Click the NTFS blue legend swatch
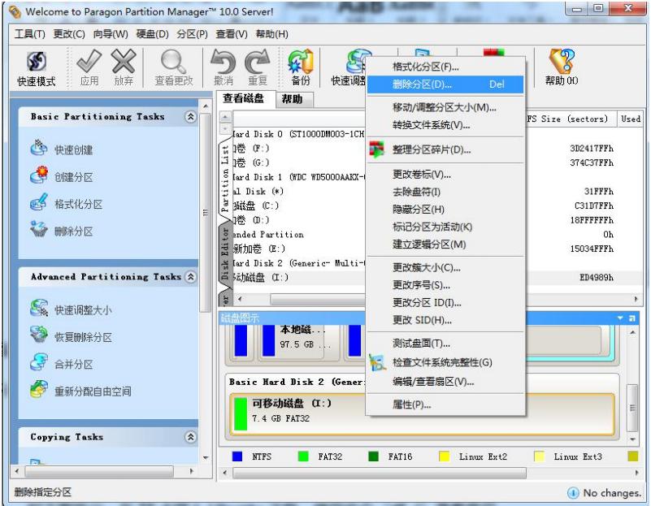 click(x=237, y=456)
